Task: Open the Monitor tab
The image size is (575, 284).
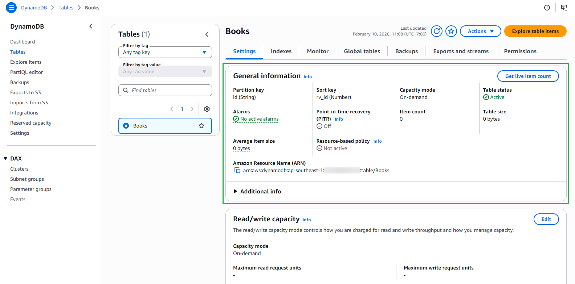Action: [318, 51]
